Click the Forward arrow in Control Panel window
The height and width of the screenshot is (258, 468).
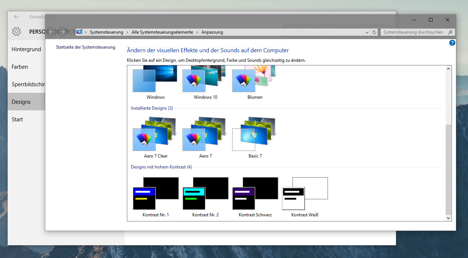coord(63,32)
